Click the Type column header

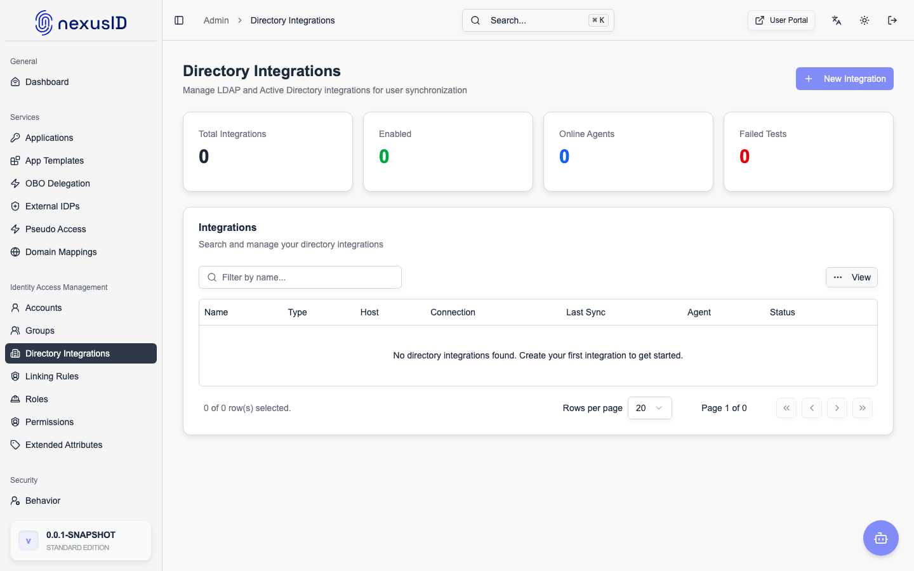[297, 312]
